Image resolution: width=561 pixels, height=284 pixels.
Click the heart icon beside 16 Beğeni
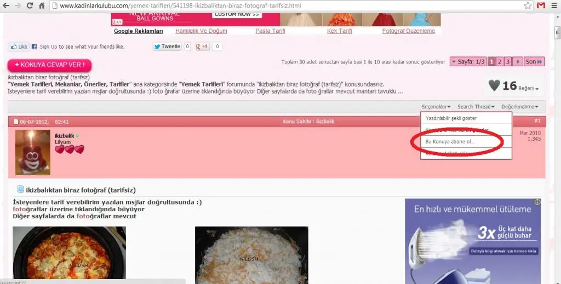click(x=494, y=85)
